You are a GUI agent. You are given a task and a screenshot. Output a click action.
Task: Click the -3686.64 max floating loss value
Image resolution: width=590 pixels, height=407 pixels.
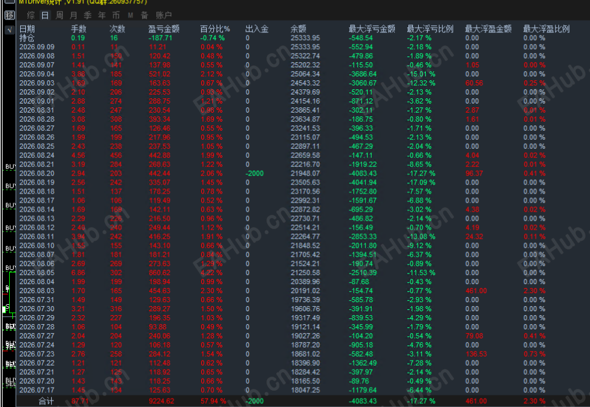click(362, 74)
